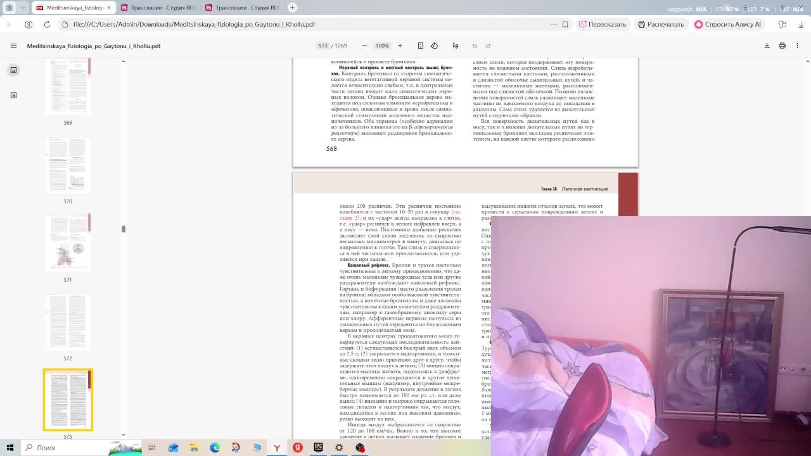Open Outlook from the taskbar

click(x=173, y=448)
